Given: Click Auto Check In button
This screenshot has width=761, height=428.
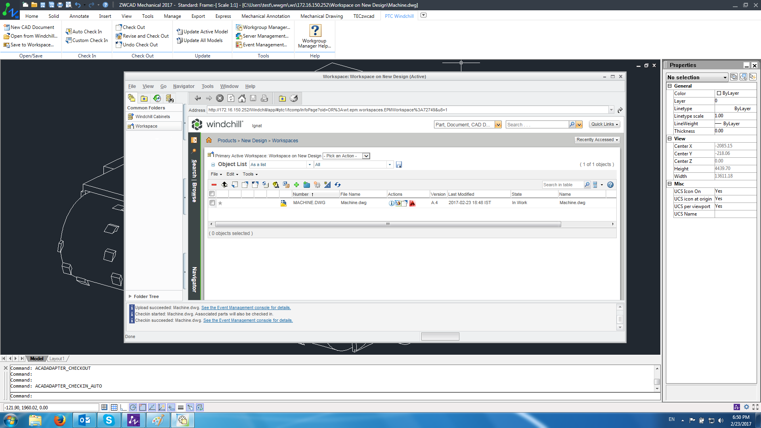Looking at the screenshot, I should [84, 31].
